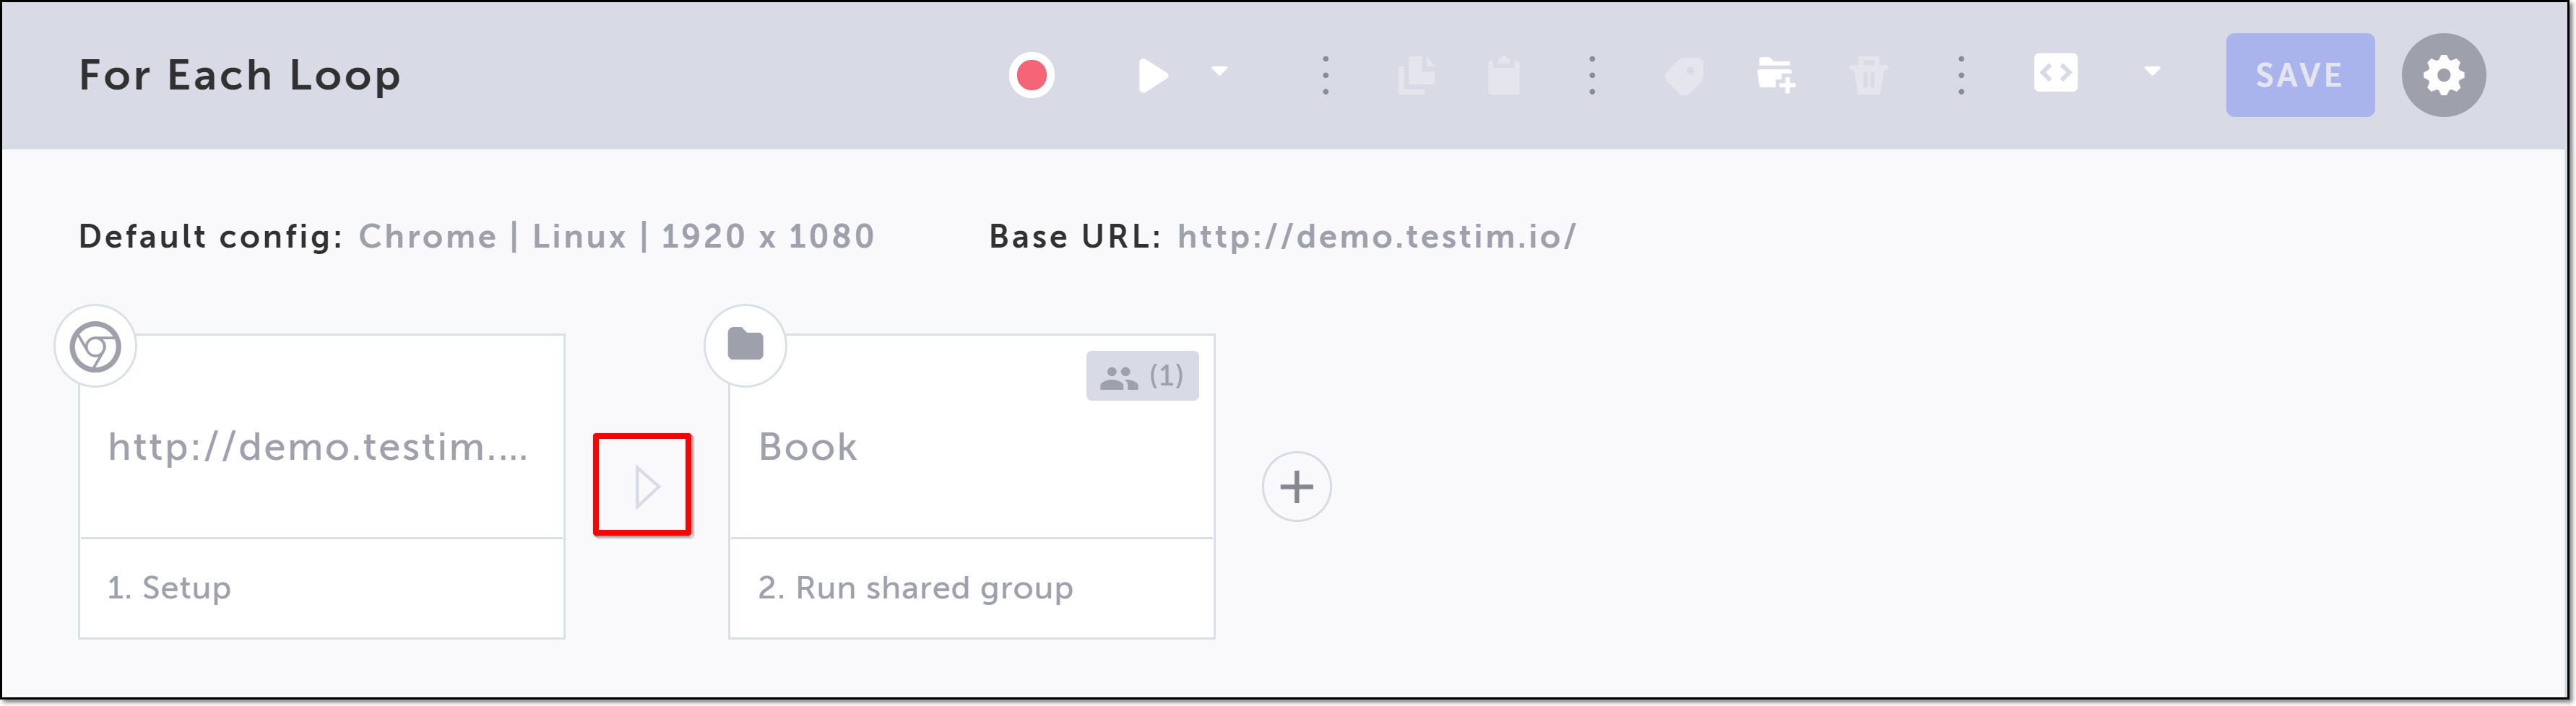Select the Setup step card
The width and height of the screenshot is (2576, 706).
click(x=321, y=486)
